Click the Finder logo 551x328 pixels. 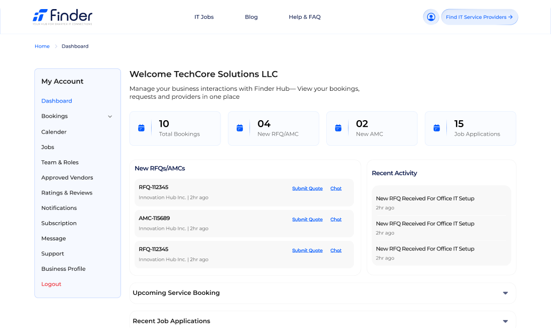pos(62,17)
